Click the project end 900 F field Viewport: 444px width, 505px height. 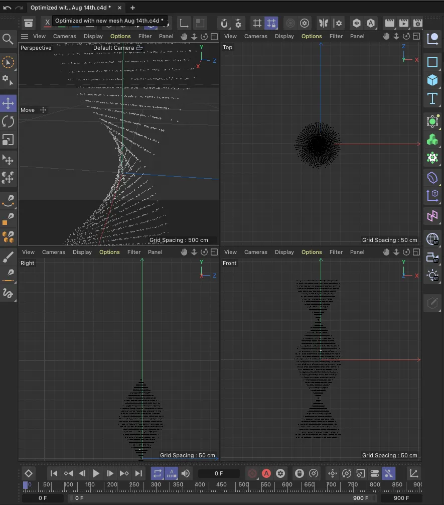[x=401, y=498]
